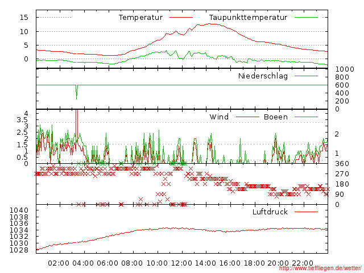The height and width of the screenshot is (273, 364).
Task: Click the 10 temperature axis value
Action: [24, 32]
